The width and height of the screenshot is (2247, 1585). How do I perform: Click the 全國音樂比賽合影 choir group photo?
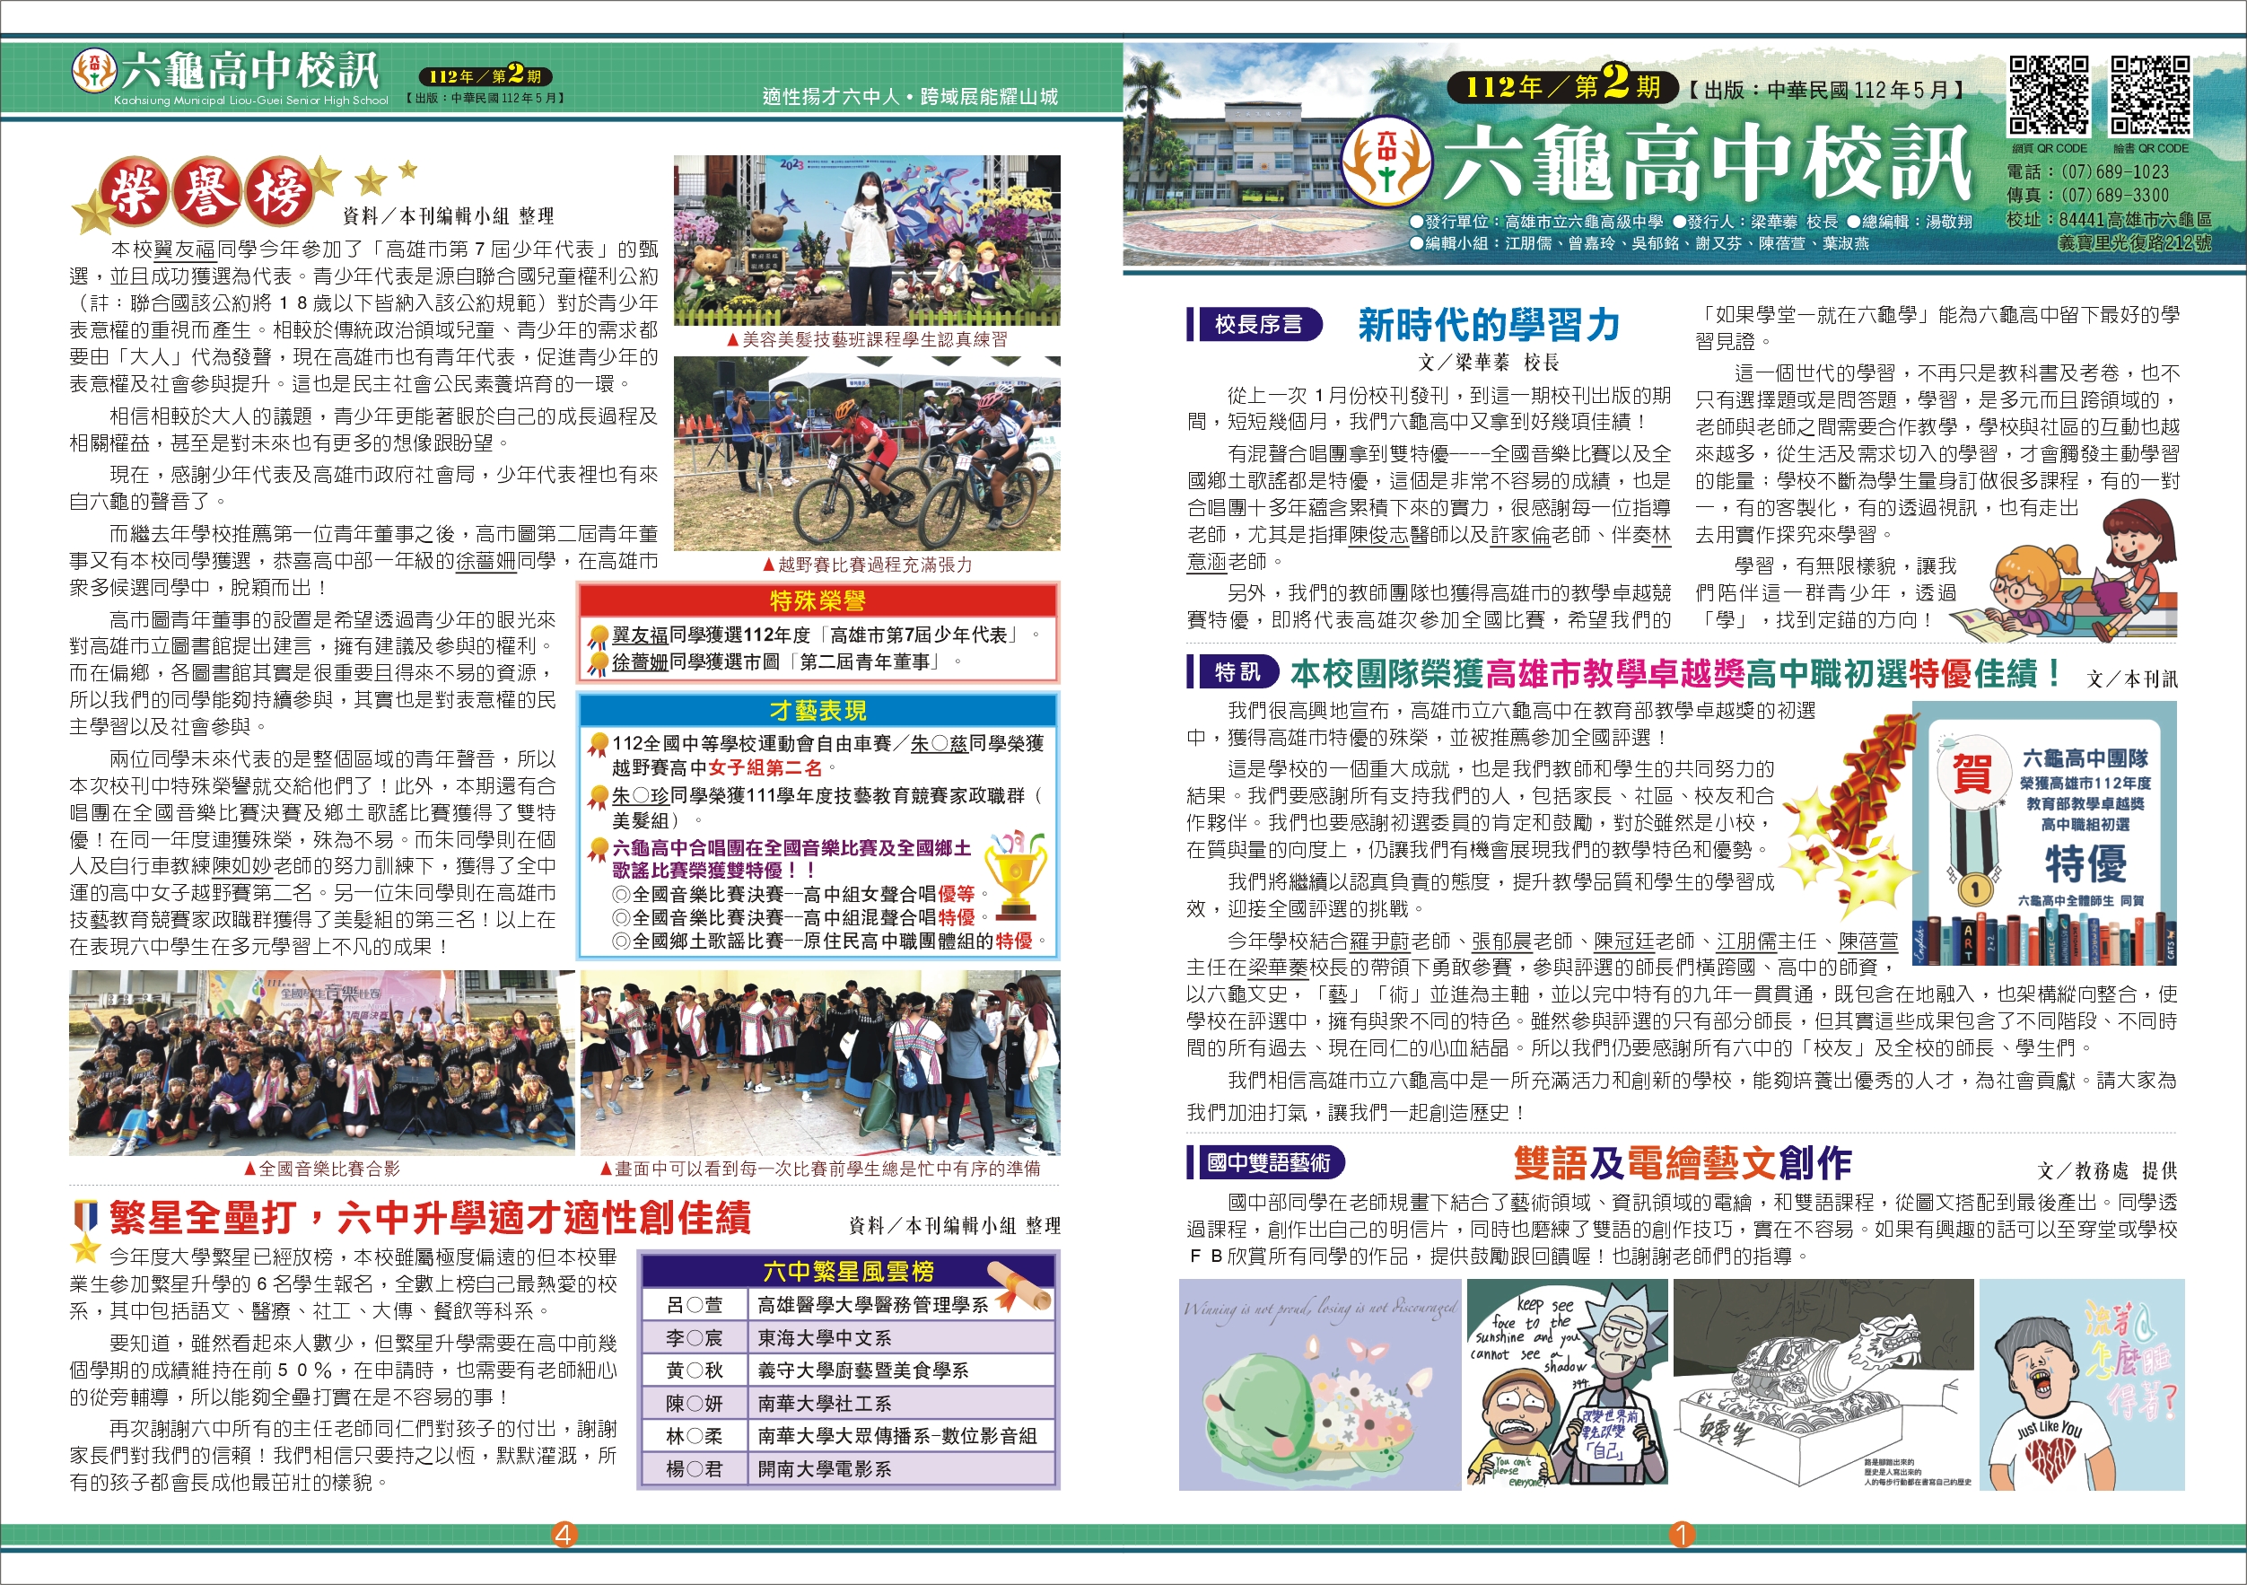tap(321, 1063)
